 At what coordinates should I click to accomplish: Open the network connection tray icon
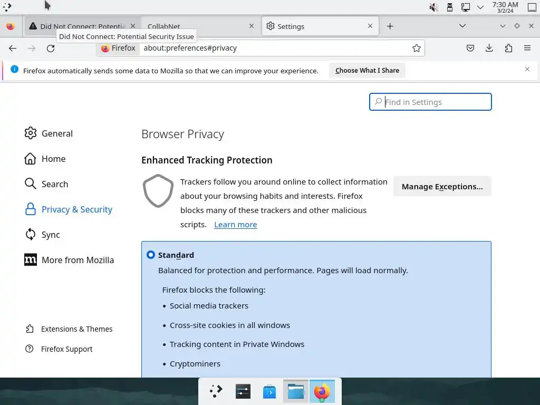[465, 7]
